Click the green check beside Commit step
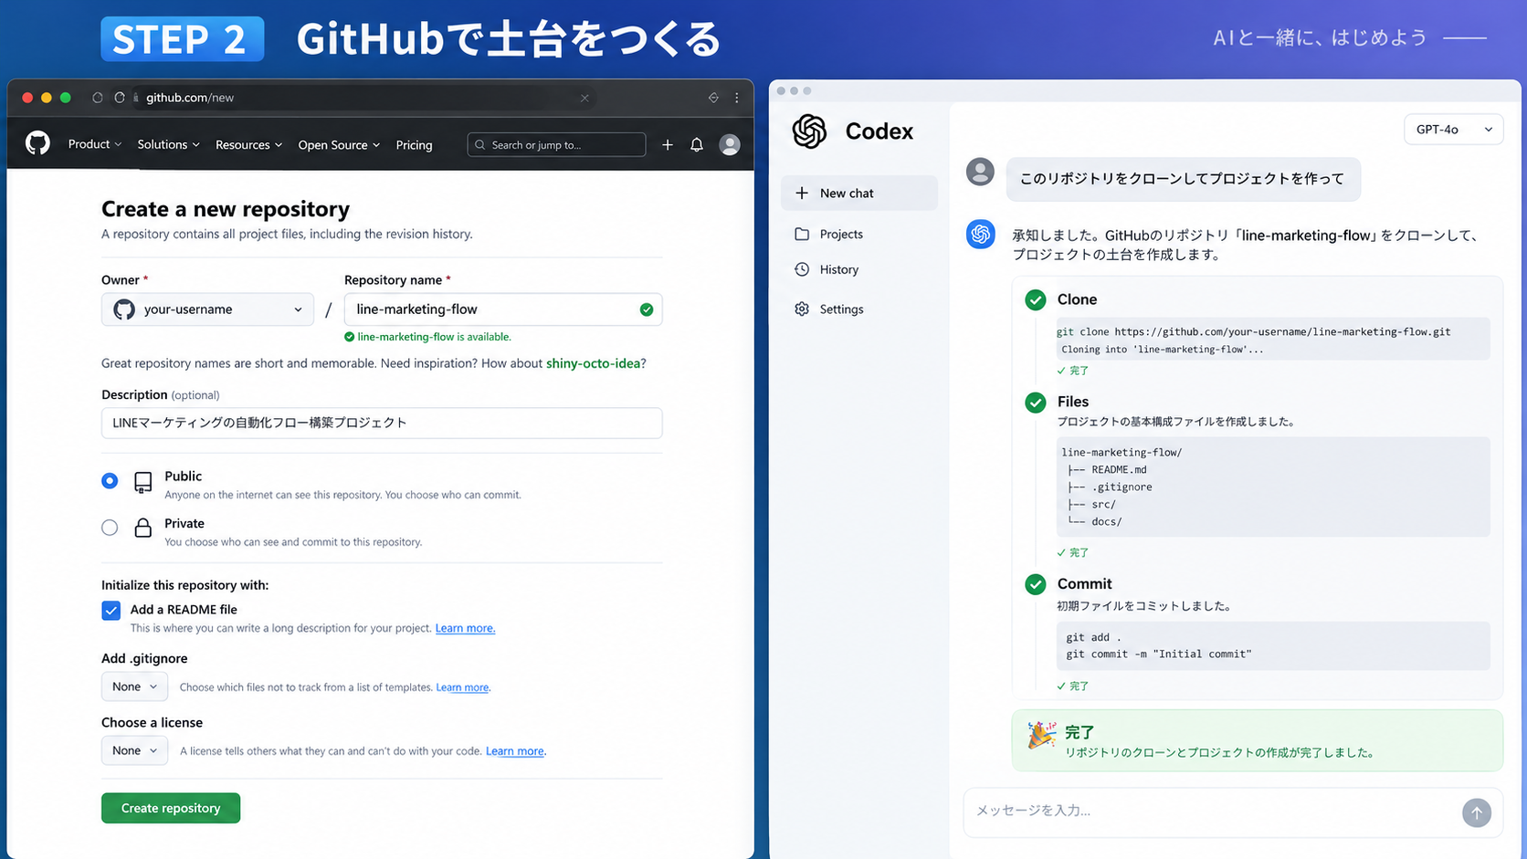 (x=1035, y=584)
